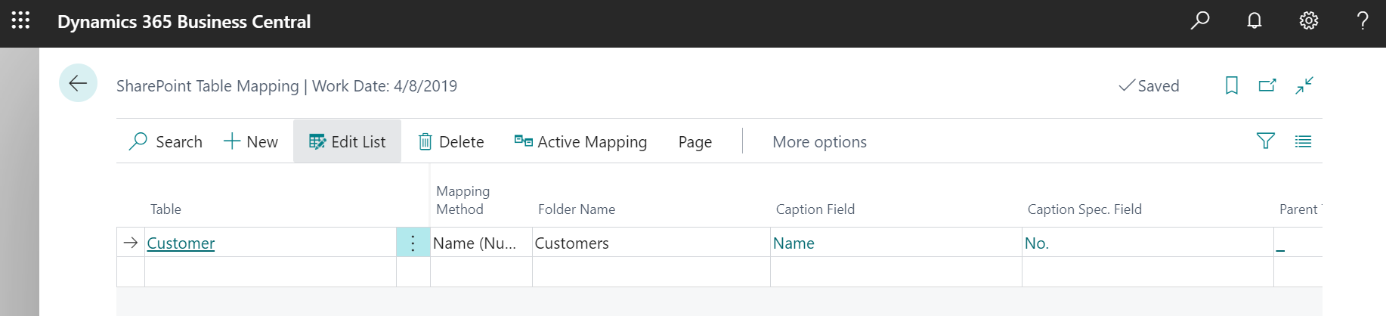Go back with the arrow button
The image size is (1386, 316).
(78, 83)
